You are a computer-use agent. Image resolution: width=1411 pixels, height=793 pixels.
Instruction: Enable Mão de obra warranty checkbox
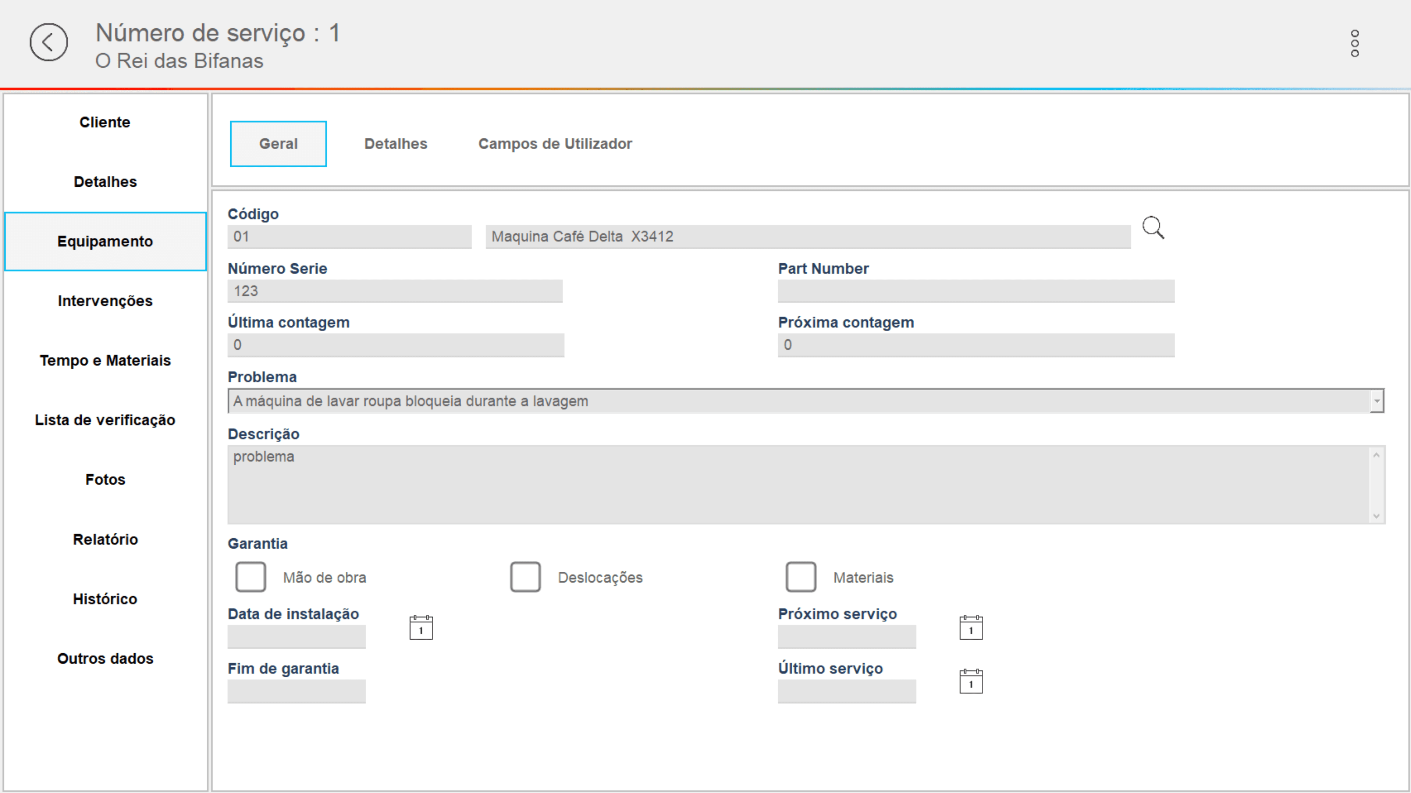point(250,577)
